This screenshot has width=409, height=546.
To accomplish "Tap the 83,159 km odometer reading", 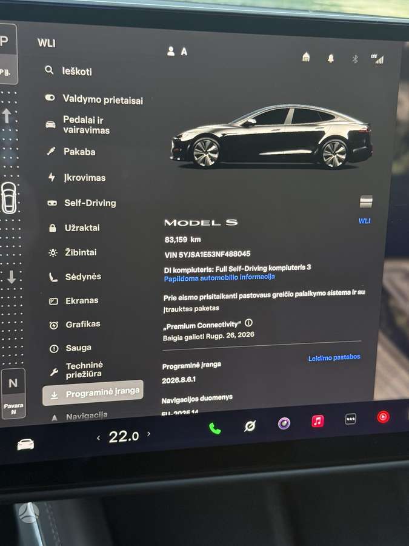I will point(182,240).
